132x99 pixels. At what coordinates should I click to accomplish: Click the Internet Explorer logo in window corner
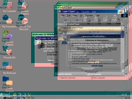(x=124, y=15)
